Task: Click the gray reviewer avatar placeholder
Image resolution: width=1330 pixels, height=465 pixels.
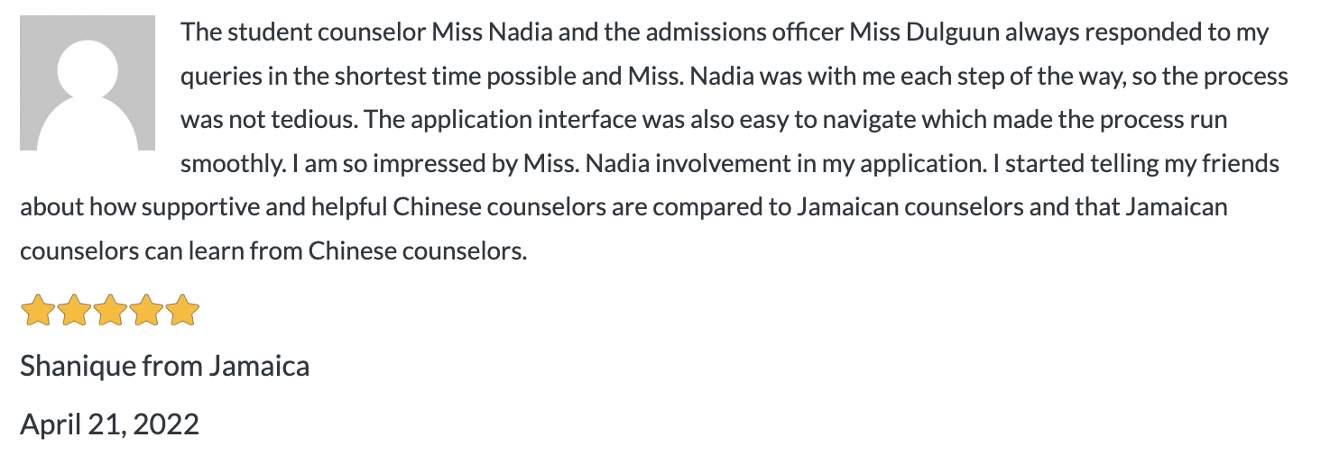Action: (88, 83)
